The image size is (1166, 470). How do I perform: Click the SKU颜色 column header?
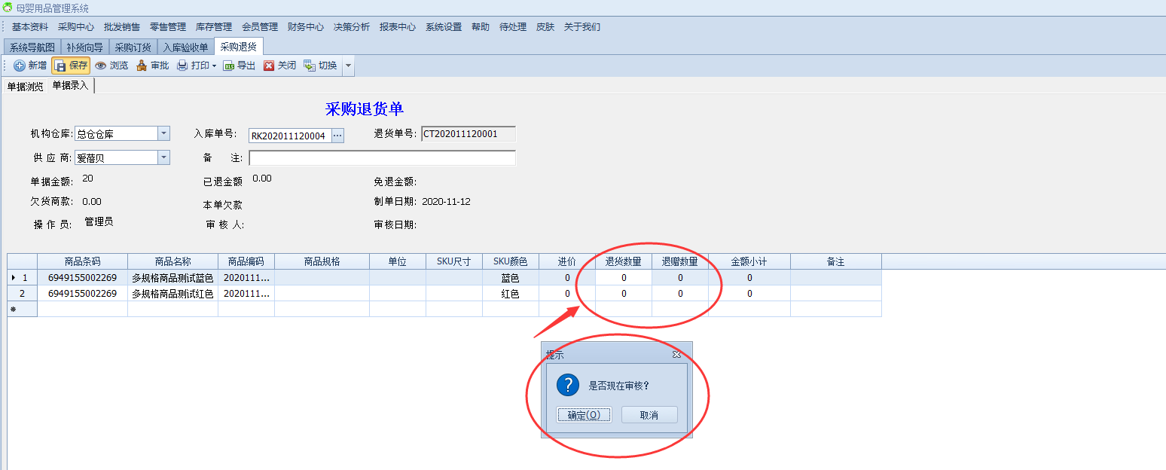pyautogui.click(x=511, y=261)
